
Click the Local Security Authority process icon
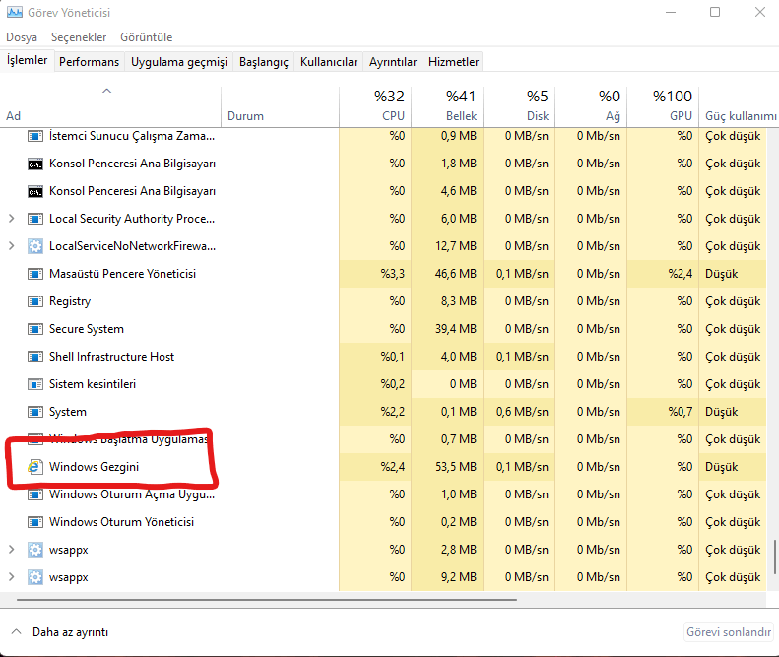point(35,219)
